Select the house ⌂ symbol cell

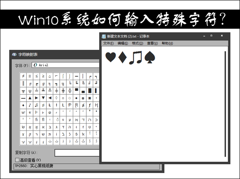point(50,76)
